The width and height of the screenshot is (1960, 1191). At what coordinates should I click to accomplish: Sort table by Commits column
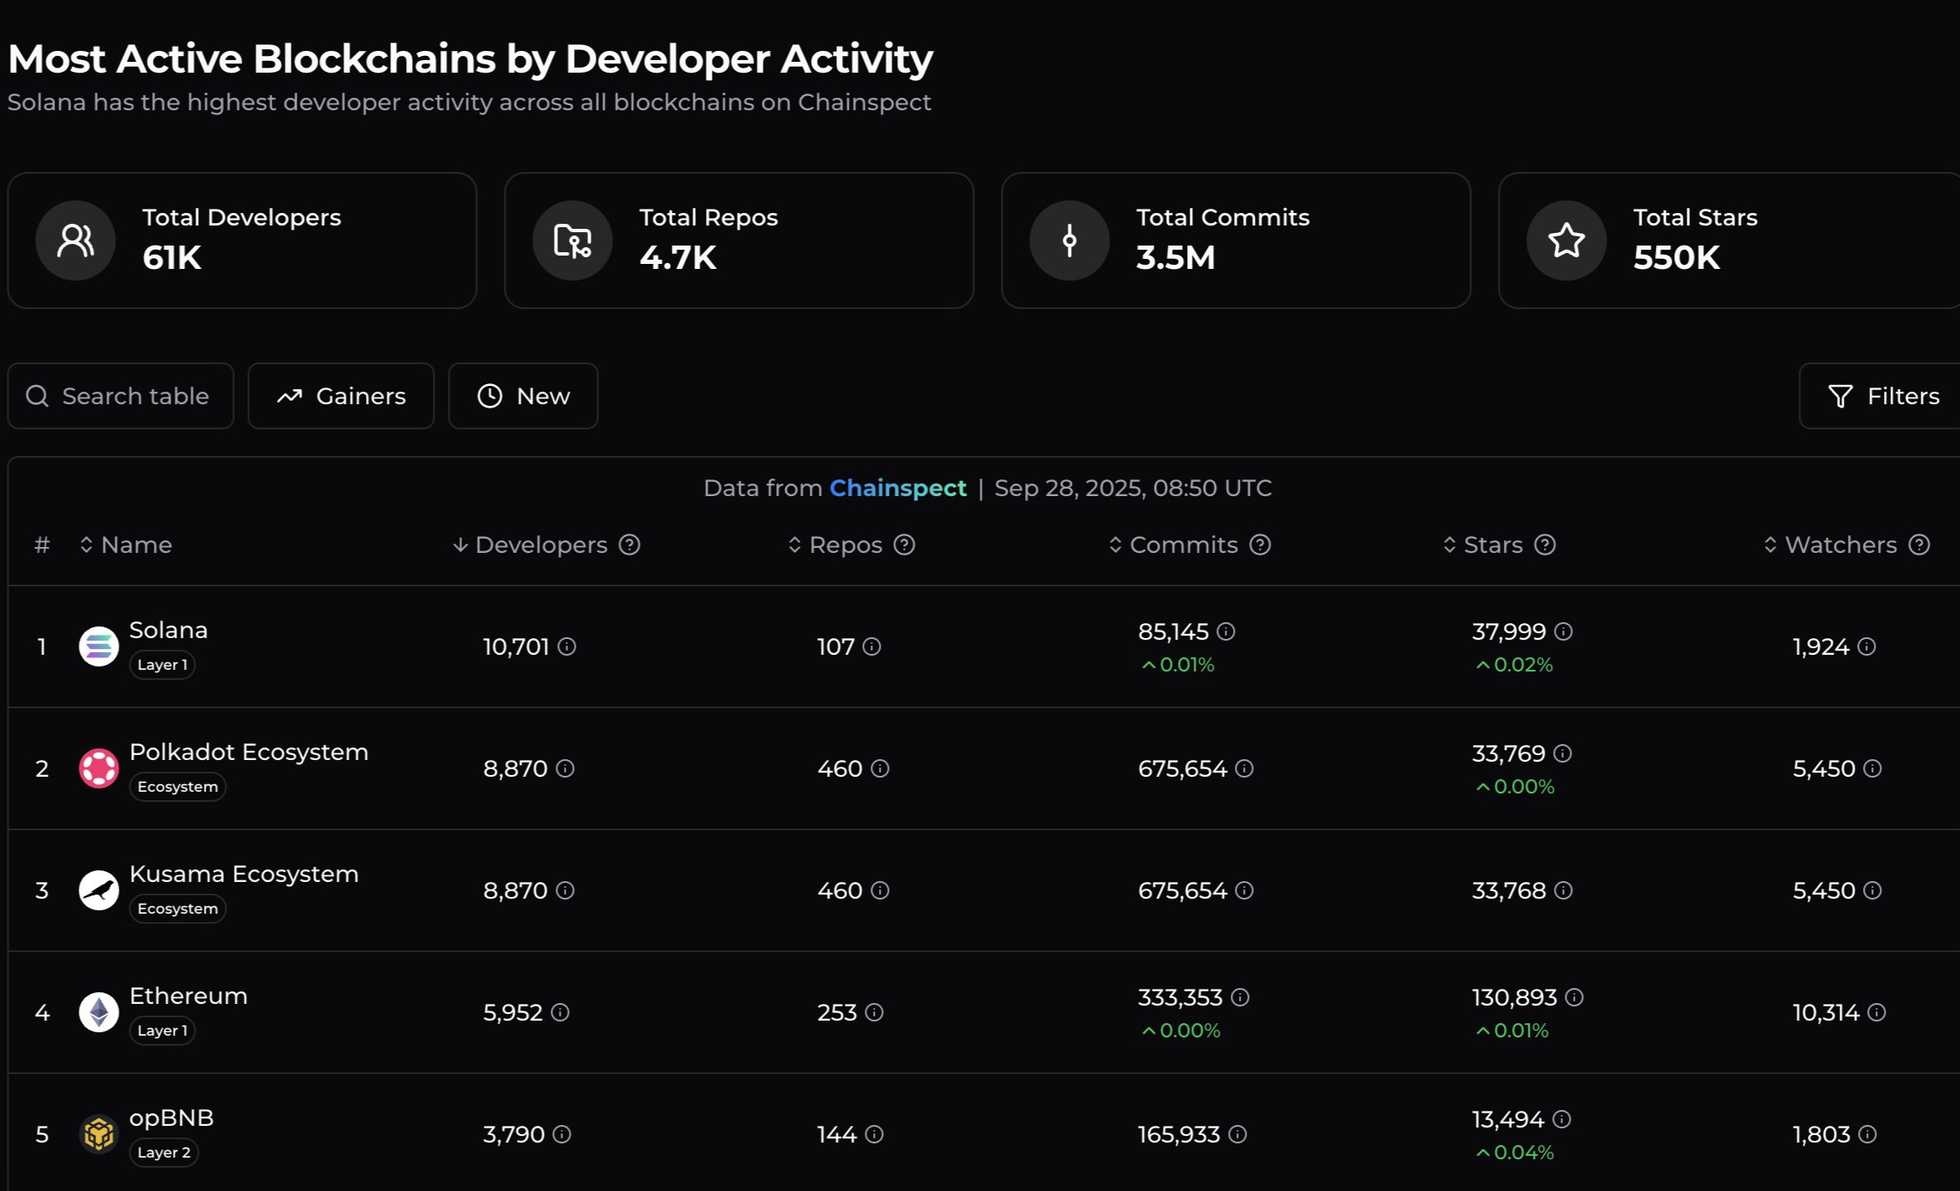coord(1182,545)
